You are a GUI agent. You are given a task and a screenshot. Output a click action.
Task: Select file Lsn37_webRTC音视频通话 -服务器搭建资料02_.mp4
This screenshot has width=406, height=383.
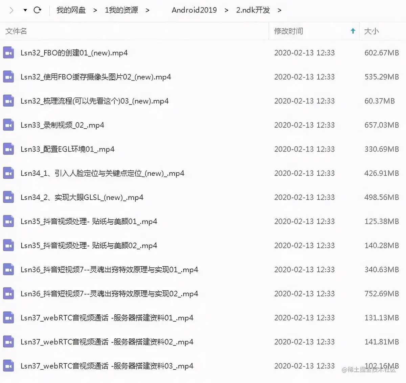pos(107,342)
